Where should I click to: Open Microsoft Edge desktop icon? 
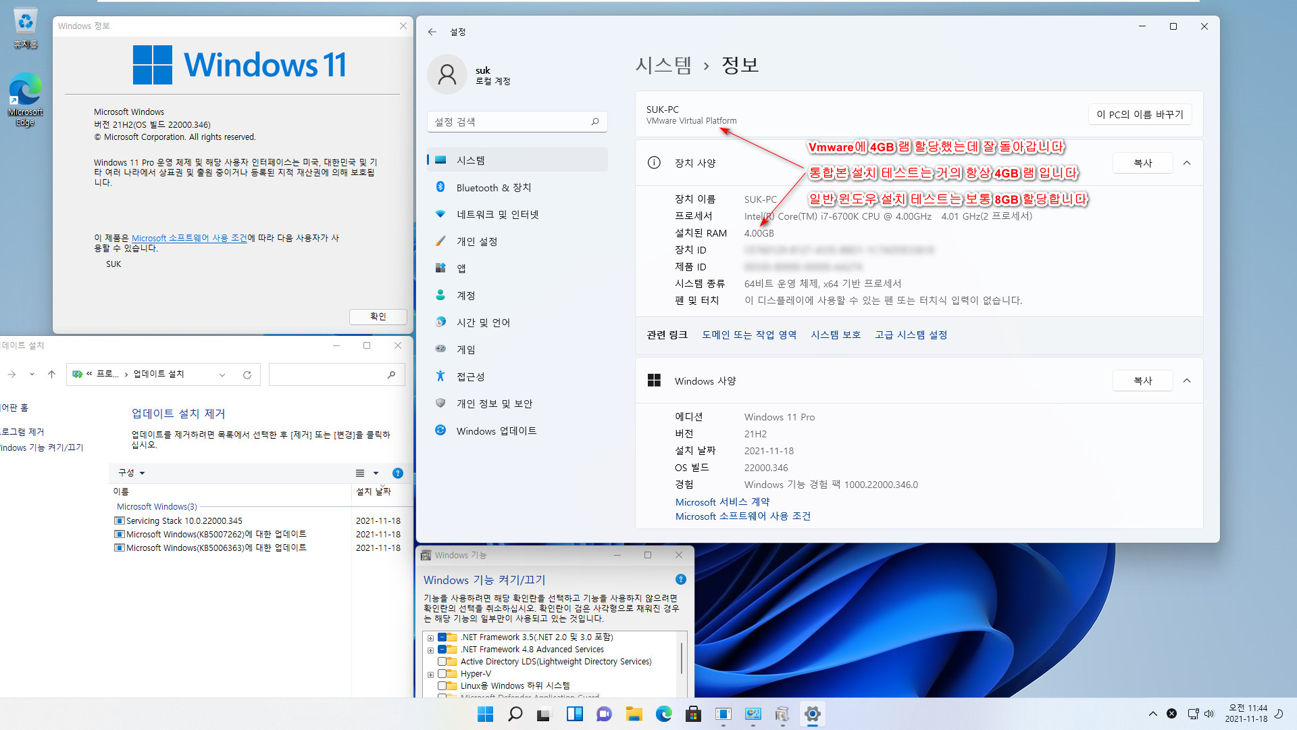(25, 99)
